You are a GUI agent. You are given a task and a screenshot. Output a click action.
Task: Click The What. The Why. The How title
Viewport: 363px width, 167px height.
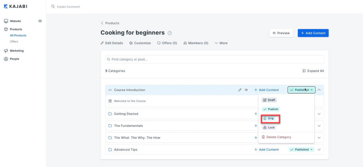click(137, 138)
